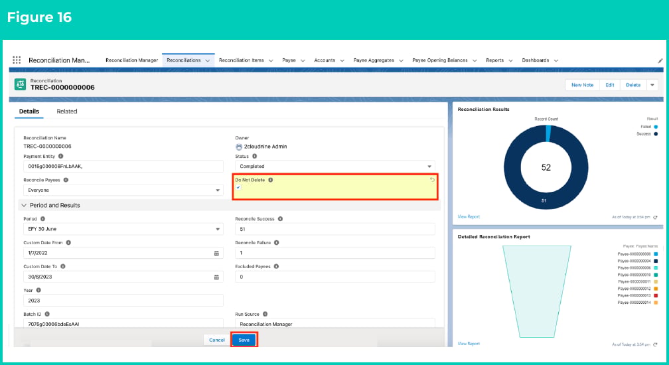The image size is (669, 365).
Task: Switch to the Details tab
Action: [29, 111]
